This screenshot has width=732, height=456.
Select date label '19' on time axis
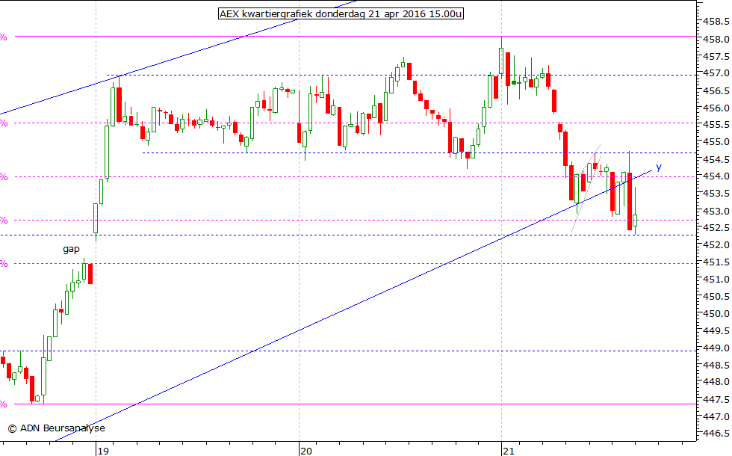(103, 451)
